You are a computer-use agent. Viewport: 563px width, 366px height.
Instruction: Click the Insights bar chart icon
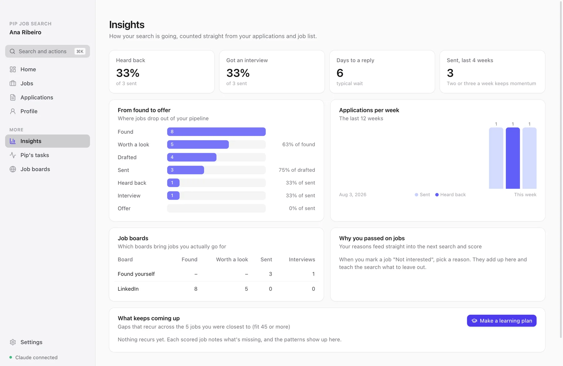[13, 141]
